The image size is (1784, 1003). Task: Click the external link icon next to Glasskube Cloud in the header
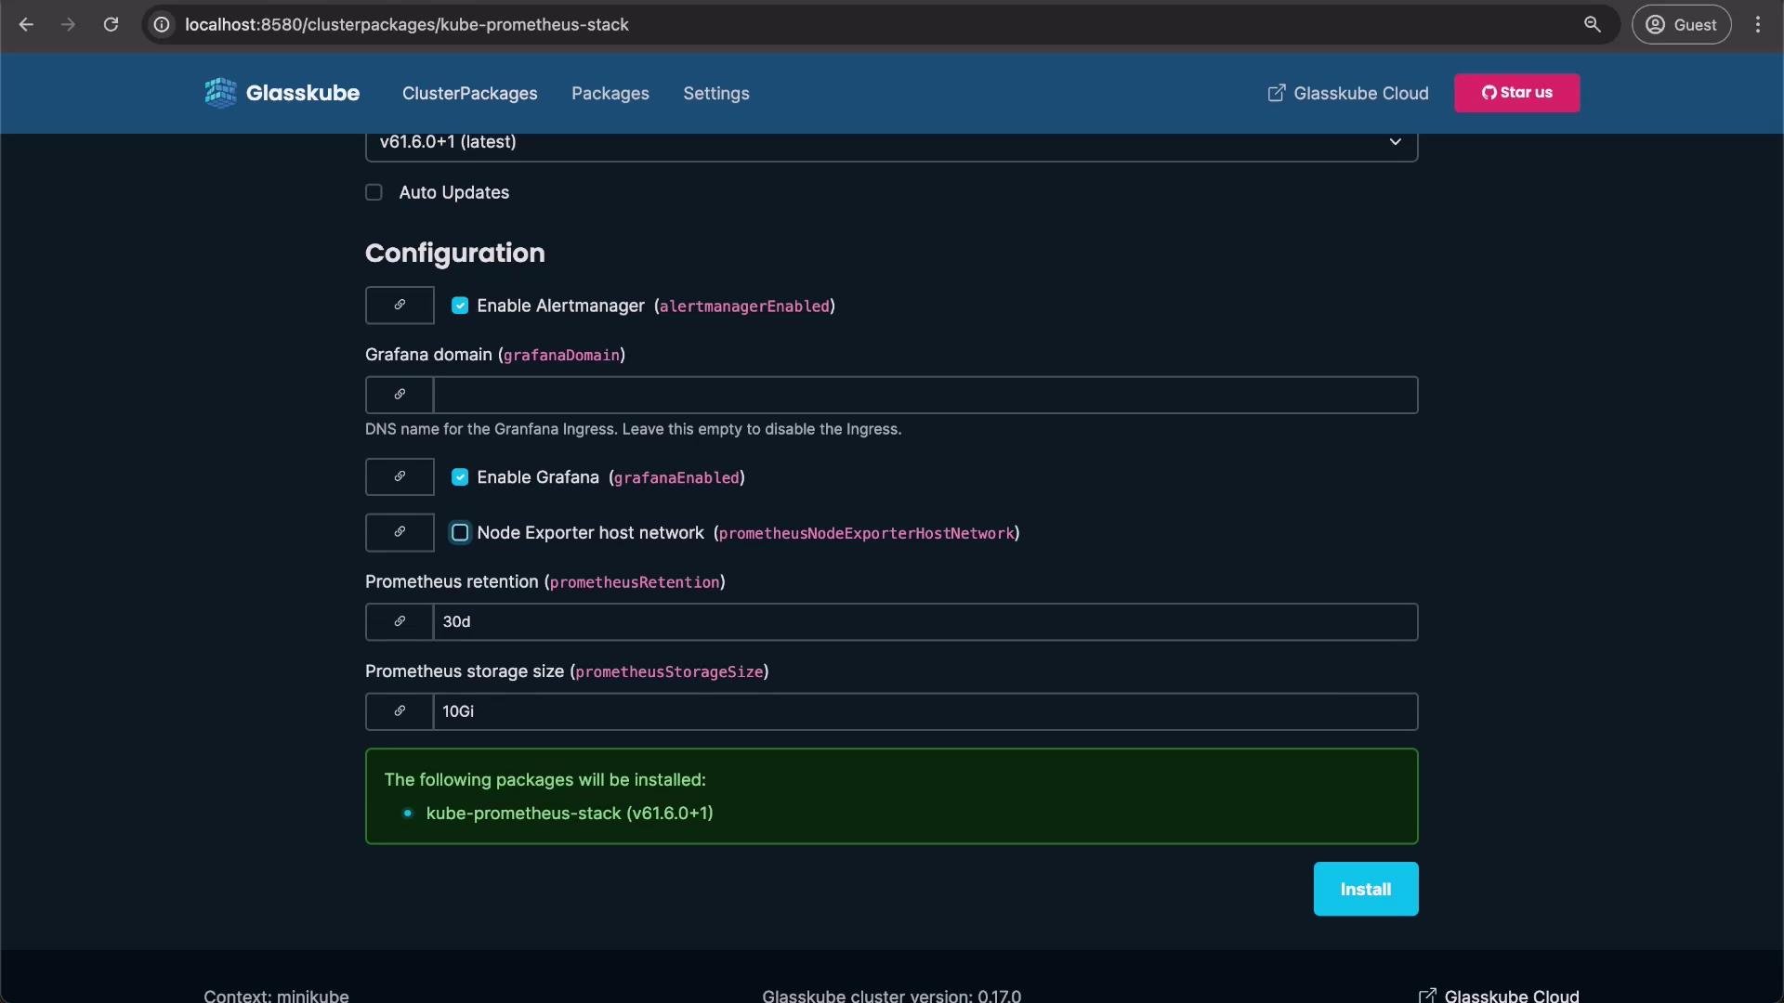click(x=1277, y=93)
